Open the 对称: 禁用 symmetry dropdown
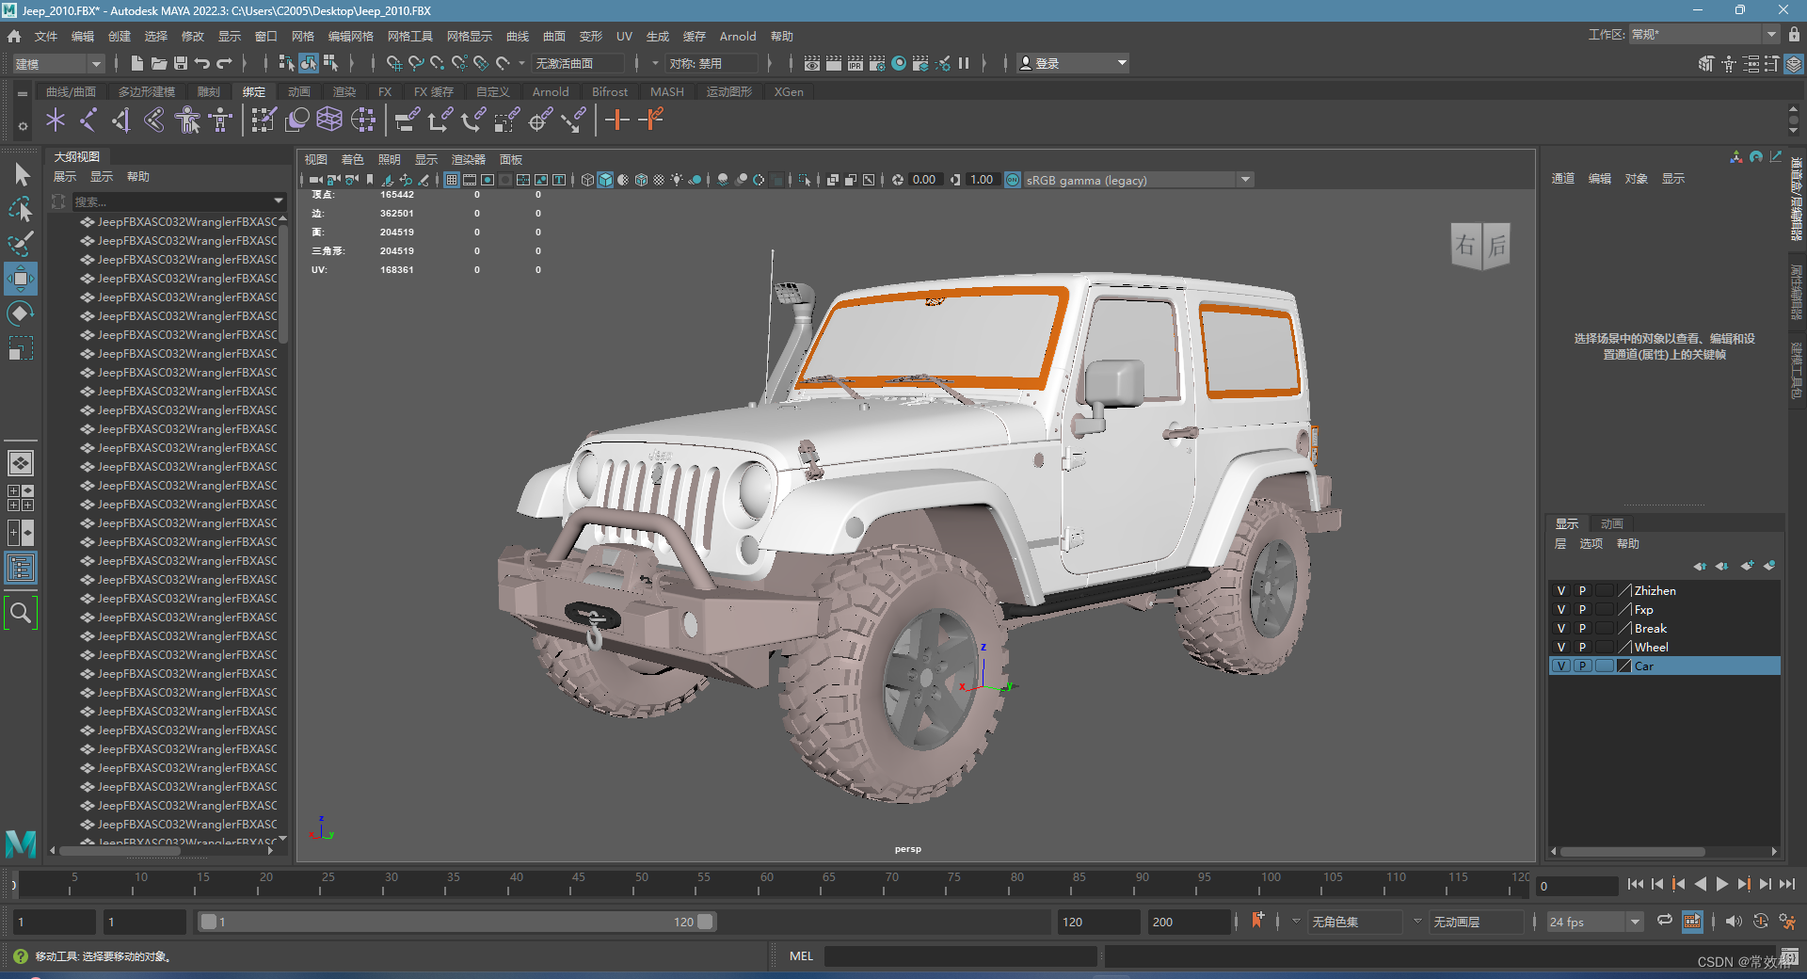Viewport: 1807px width, 979px height. [712, 63]
